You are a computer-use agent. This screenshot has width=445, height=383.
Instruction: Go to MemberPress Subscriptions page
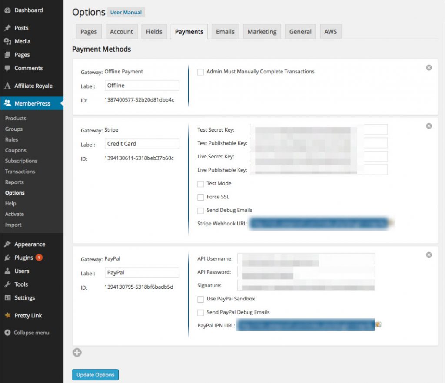click(21, 161)
